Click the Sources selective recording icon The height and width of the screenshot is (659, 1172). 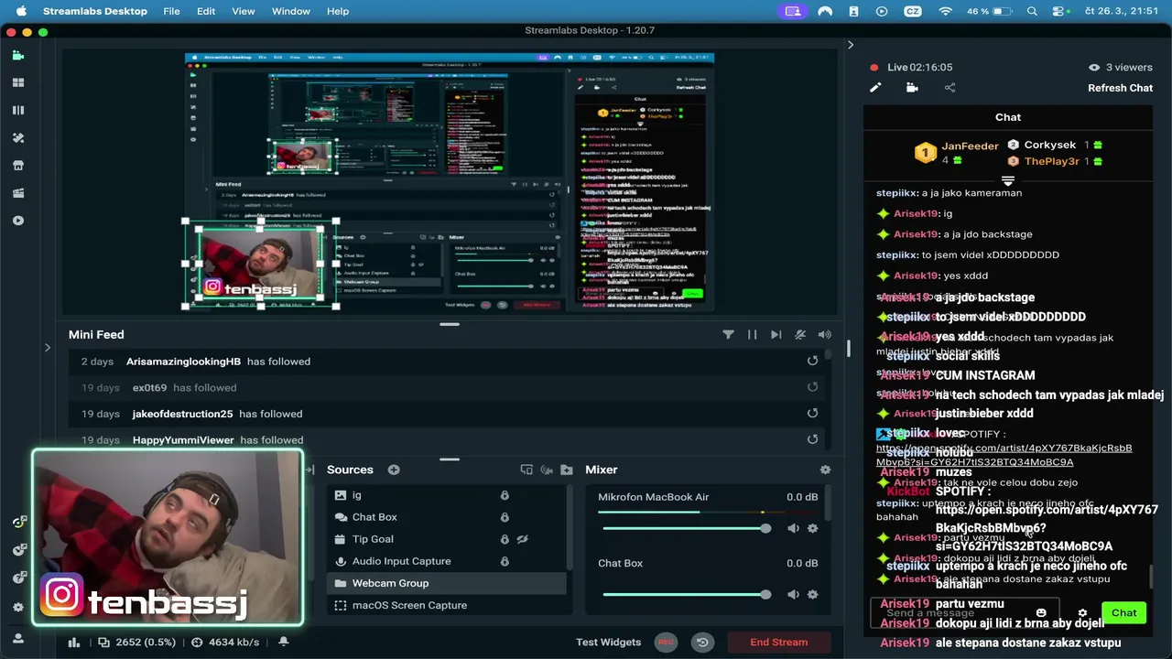tap(547, 470)
